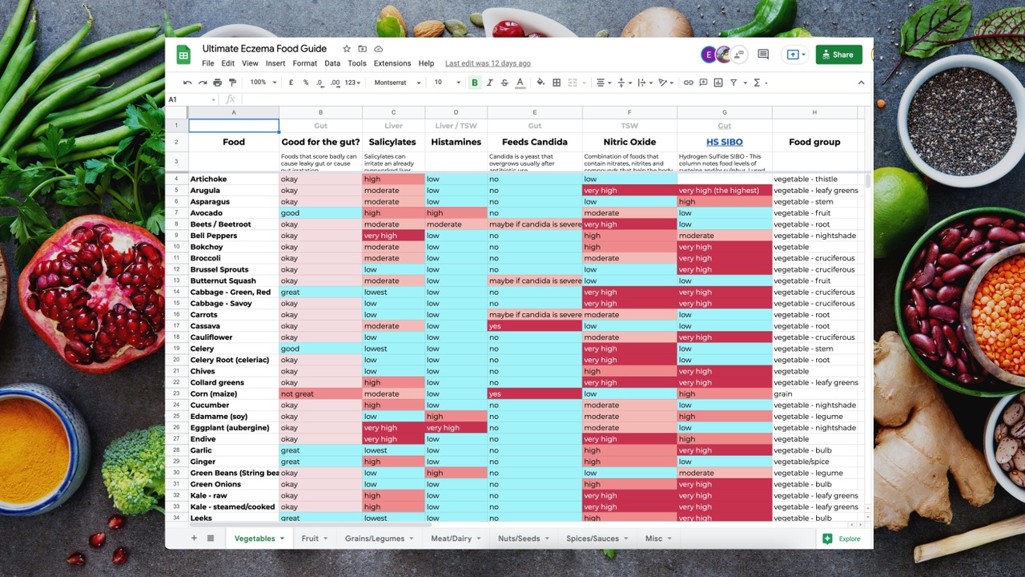Undo the last action

pyautogui.click(x=187, y=83)
